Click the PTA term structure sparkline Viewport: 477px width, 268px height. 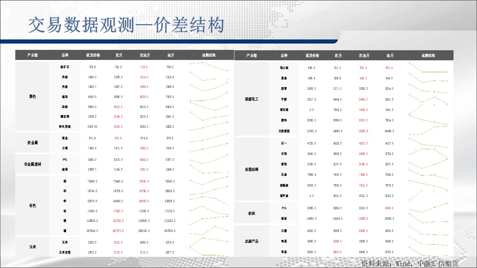pyautogui.click(x=428, y=208)
